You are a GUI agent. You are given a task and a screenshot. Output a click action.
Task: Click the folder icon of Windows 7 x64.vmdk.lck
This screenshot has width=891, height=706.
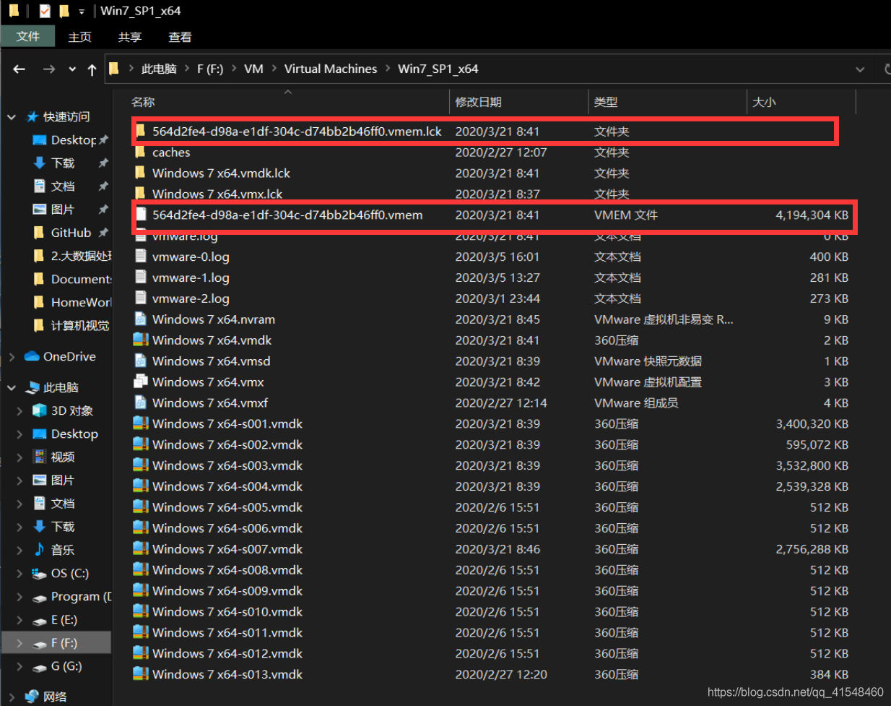(140, 173)
